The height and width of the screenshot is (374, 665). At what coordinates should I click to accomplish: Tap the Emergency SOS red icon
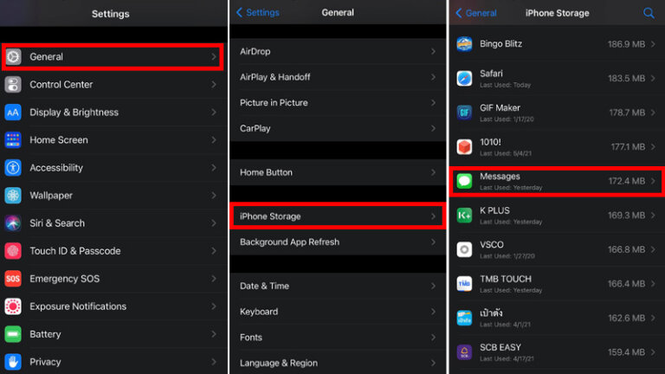click(x=13, y=279)
